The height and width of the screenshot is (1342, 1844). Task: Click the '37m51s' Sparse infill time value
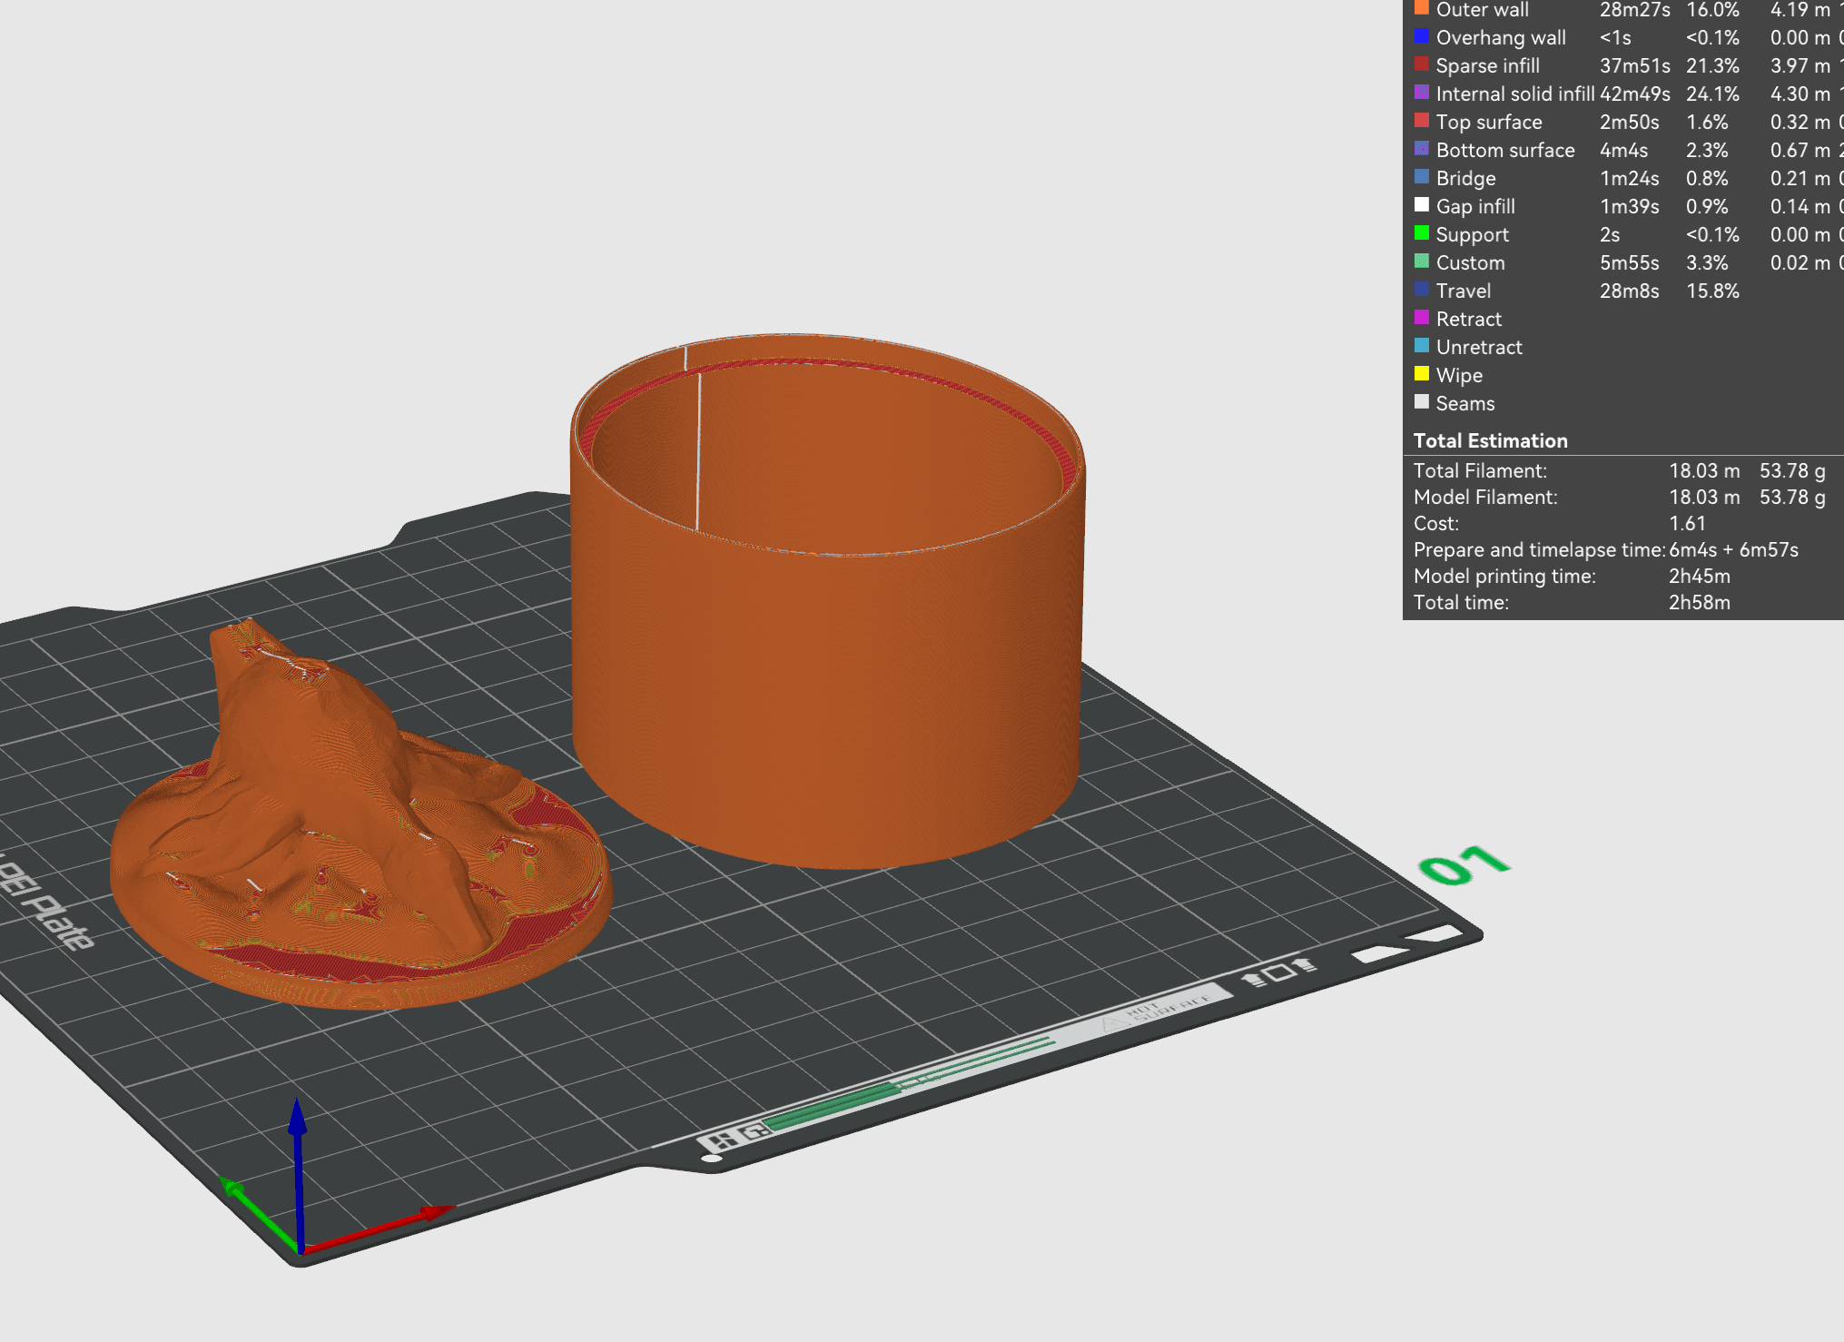coord(1634,66)
